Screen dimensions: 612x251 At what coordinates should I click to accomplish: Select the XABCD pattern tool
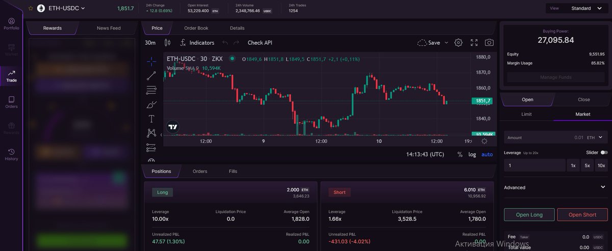click(151, 133)
